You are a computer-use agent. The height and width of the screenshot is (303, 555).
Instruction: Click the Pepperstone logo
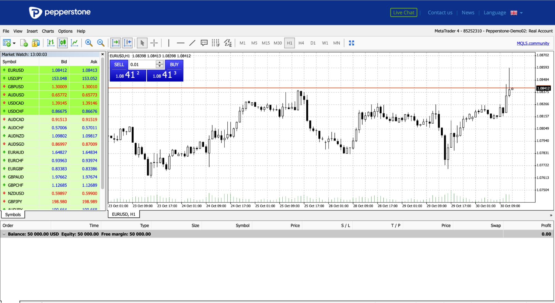(x=60, y=12)
